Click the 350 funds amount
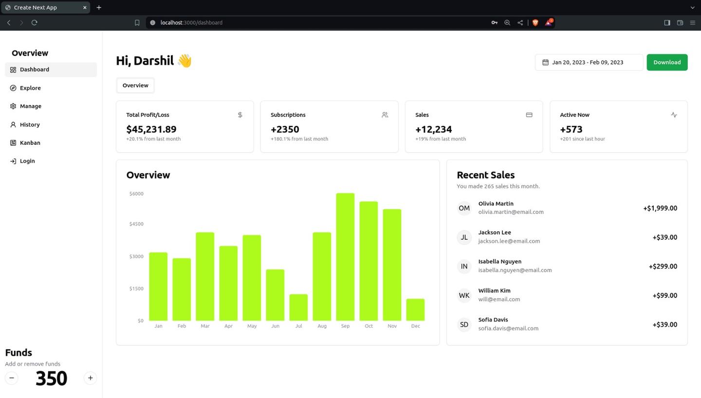The image size is (701, 398). [x=51, y=379]
